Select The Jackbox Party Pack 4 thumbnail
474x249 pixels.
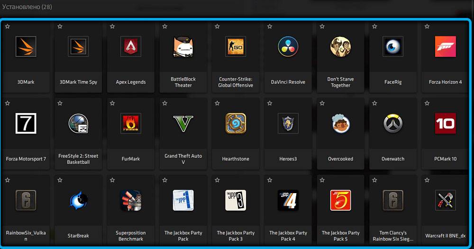tap(288, 200)
